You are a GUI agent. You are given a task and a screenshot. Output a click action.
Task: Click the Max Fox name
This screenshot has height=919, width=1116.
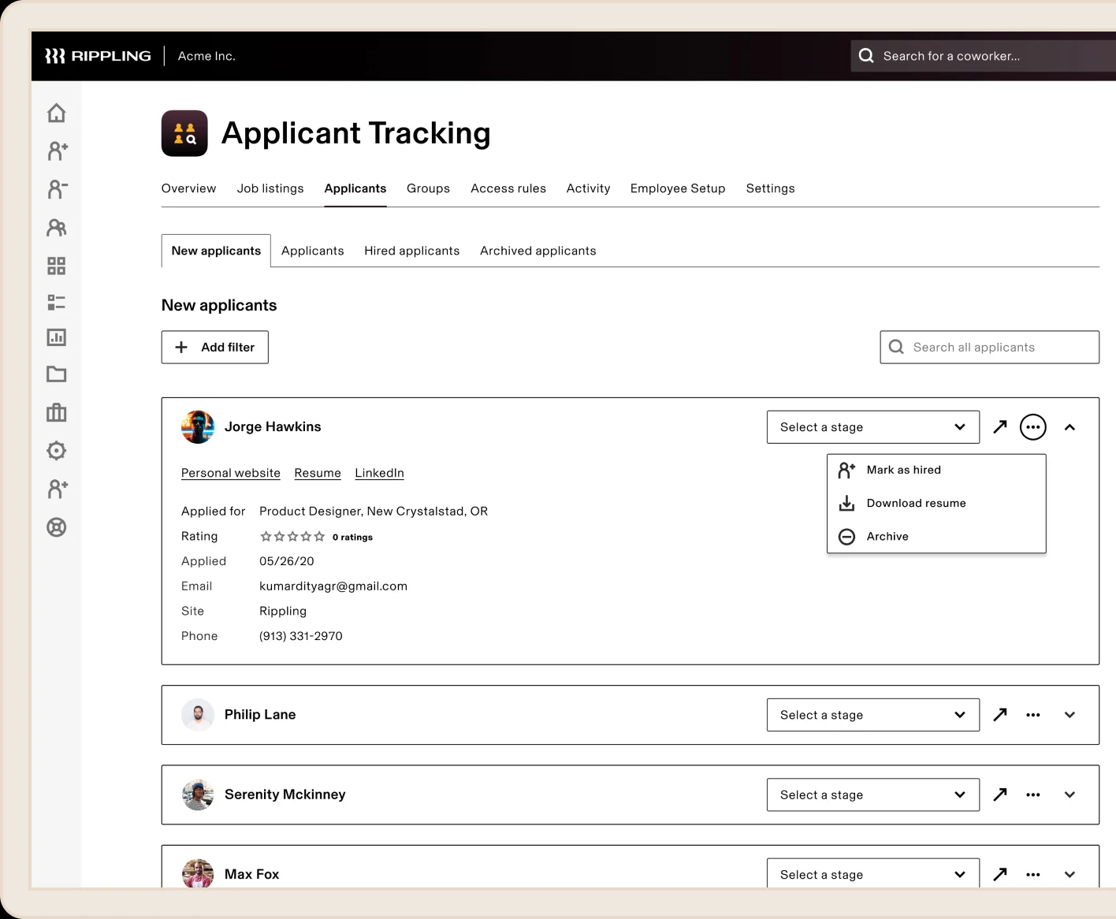(x=251, y=874)
